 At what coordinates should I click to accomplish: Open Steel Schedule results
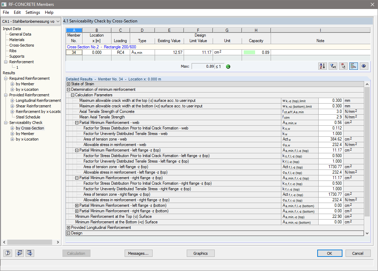click(28, 117)
